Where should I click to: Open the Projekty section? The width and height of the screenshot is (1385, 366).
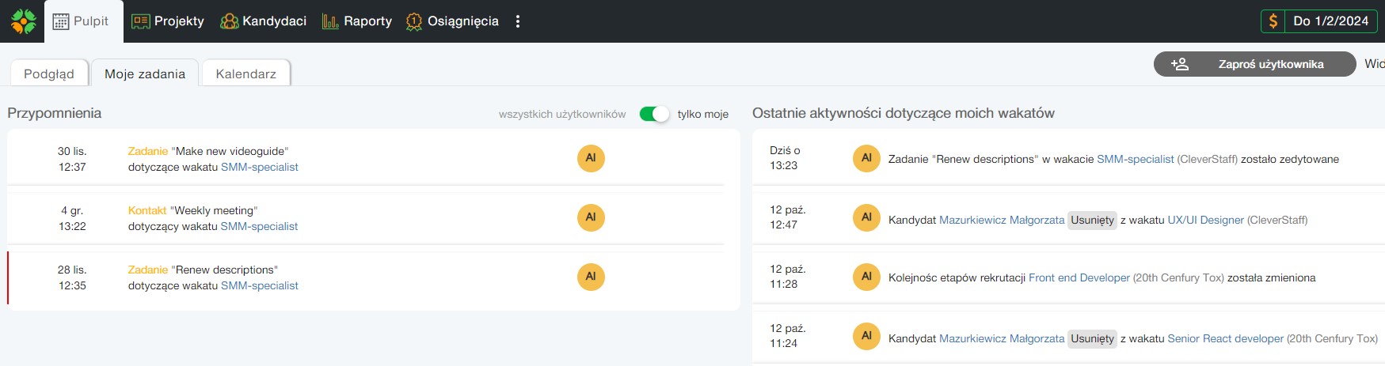pyautogui.click(x=168, y=21)
